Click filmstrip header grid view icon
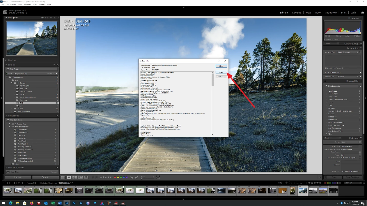The width and height of the screenshot is (367, 206). (15, 183)
